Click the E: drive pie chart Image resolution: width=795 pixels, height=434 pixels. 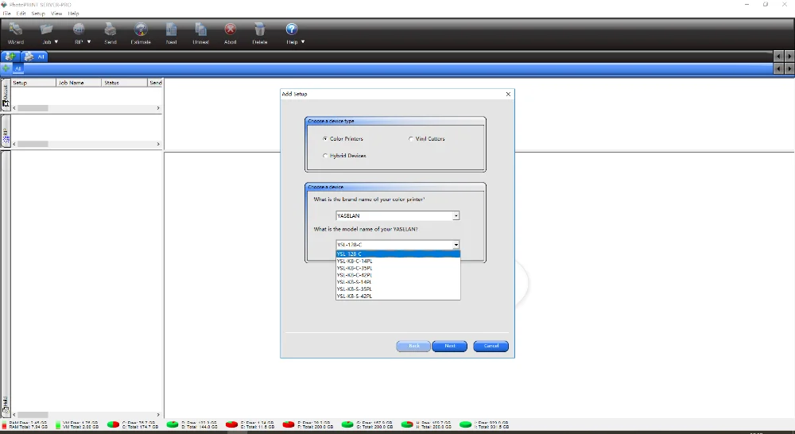(x=231, y=424)
